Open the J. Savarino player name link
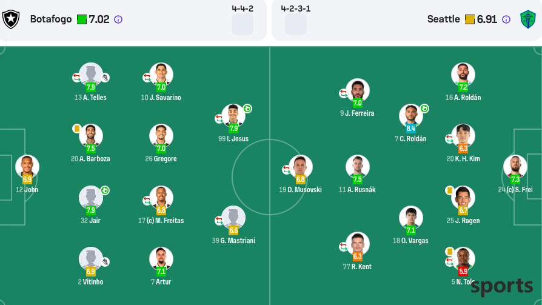 click(166, 98)
